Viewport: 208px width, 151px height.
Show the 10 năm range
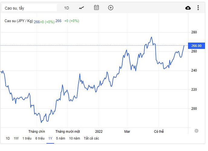(75, 138)
